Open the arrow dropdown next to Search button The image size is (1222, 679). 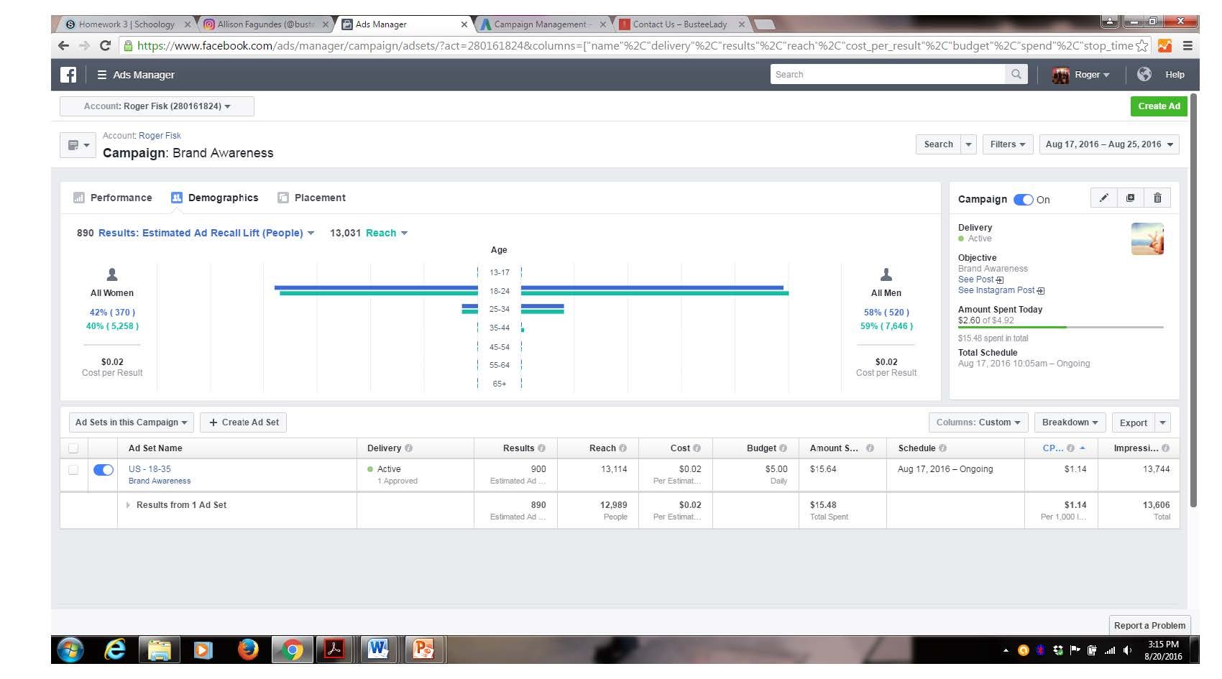point(968,144)
